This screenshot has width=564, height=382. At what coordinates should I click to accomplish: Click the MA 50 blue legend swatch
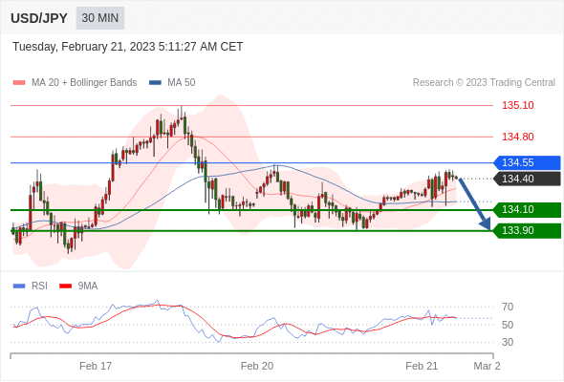pos(155,83)
